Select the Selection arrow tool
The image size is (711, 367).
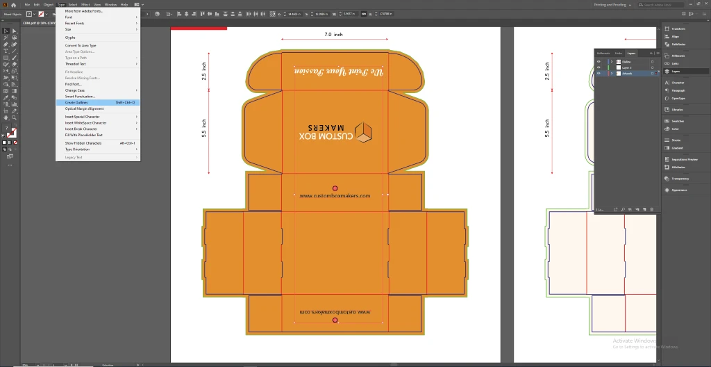click(6, 31)
